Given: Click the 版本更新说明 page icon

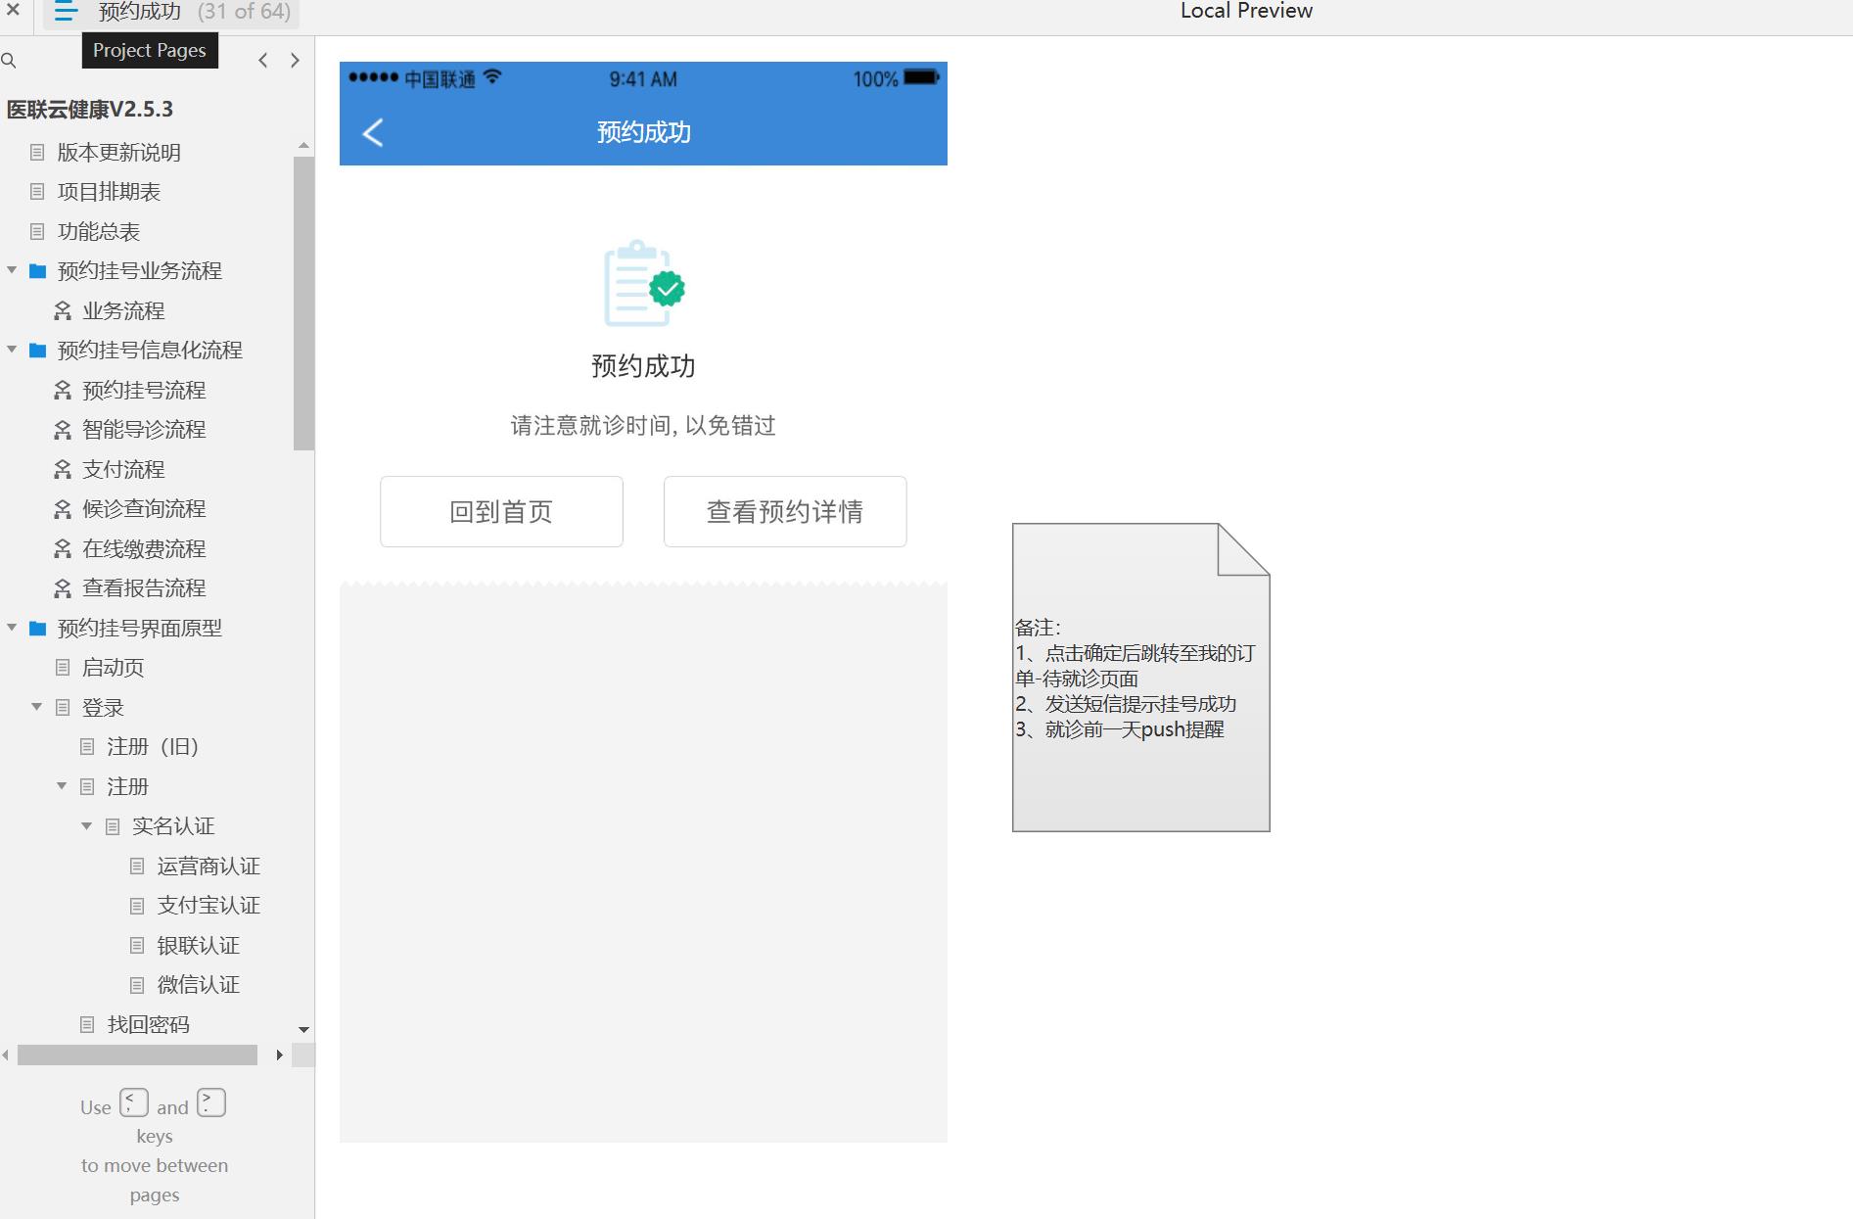Looking at the screenshot, I should click(37, 152).
